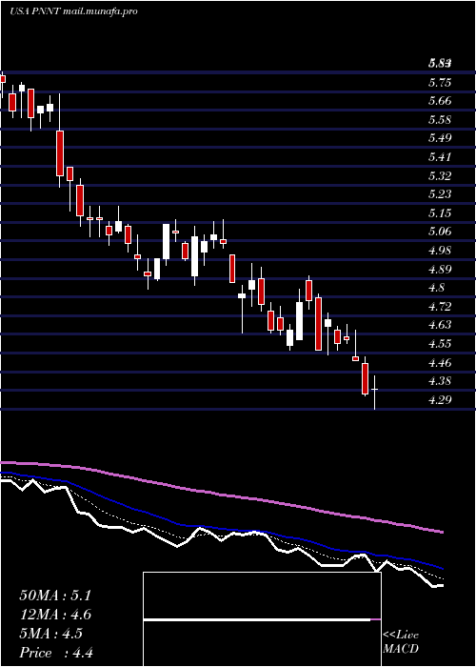476x667 pixels.
Task: Click the 5.15 price axis label
Action: click(x=440, y=213)
